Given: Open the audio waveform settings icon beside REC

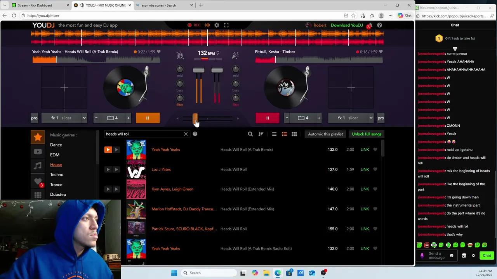Looking at the screenshot, I should click(207, 25).
